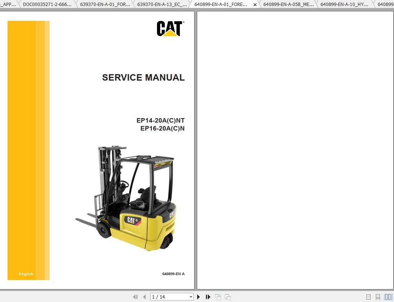Skip to the last page icon
The width and height of the screenshot is (394, 302).
click(208, 297)
